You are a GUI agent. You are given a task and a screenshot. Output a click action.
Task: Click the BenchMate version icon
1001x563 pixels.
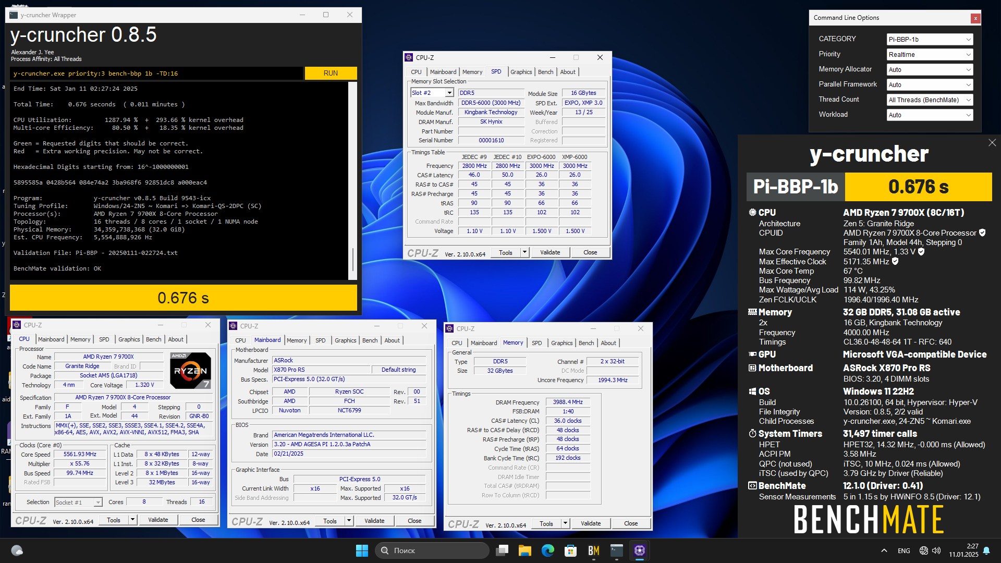tap(752, 486)
